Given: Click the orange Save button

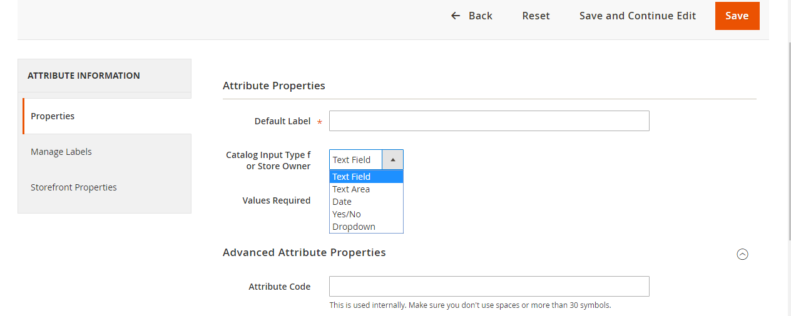Looking at the screenshot, I should (x=737, y=16).
